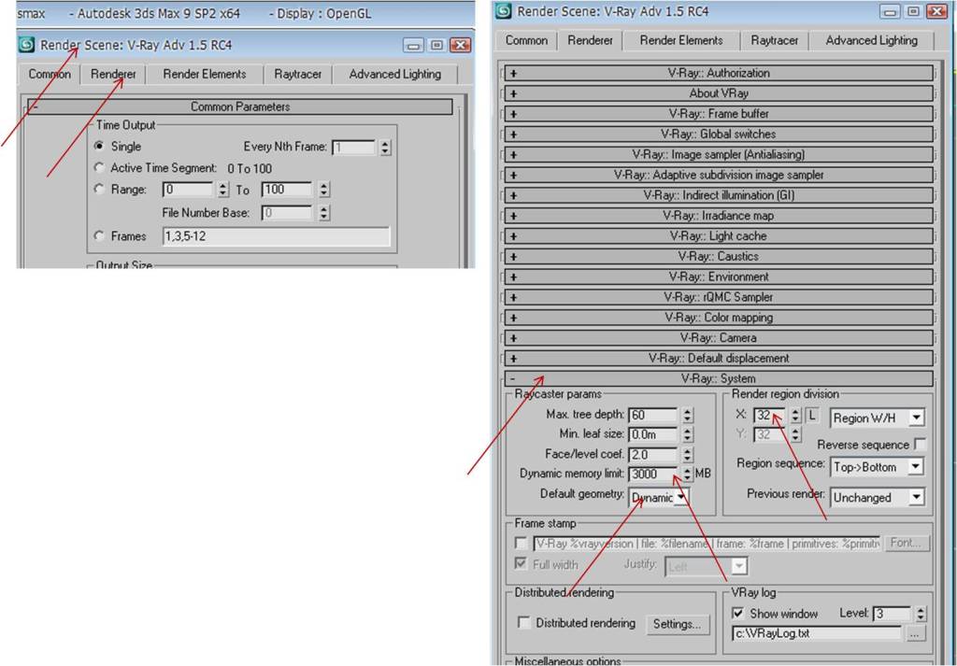The height and width of the screenshot is (666, 957).
Task: Enable the Frame stamp checkbox
Action: (521, 543)
